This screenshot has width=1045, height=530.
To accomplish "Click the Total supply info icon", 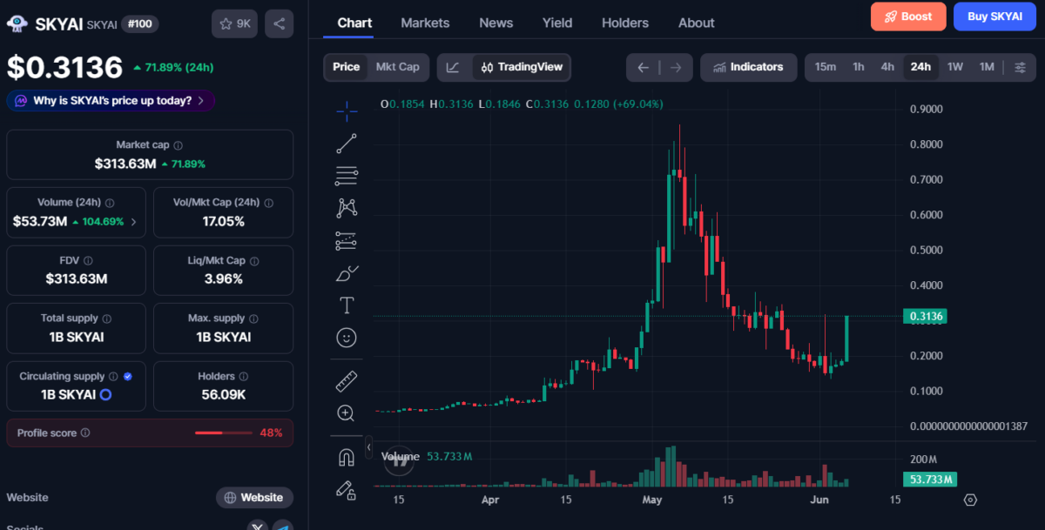I will (106, 319).
